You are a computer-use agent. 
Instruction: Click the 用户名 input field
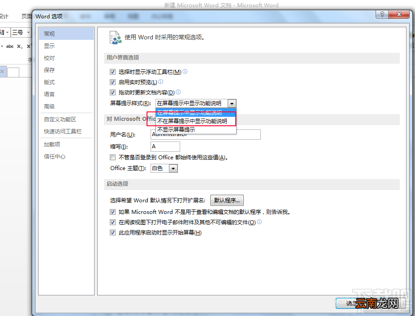(x=206, y=134)
